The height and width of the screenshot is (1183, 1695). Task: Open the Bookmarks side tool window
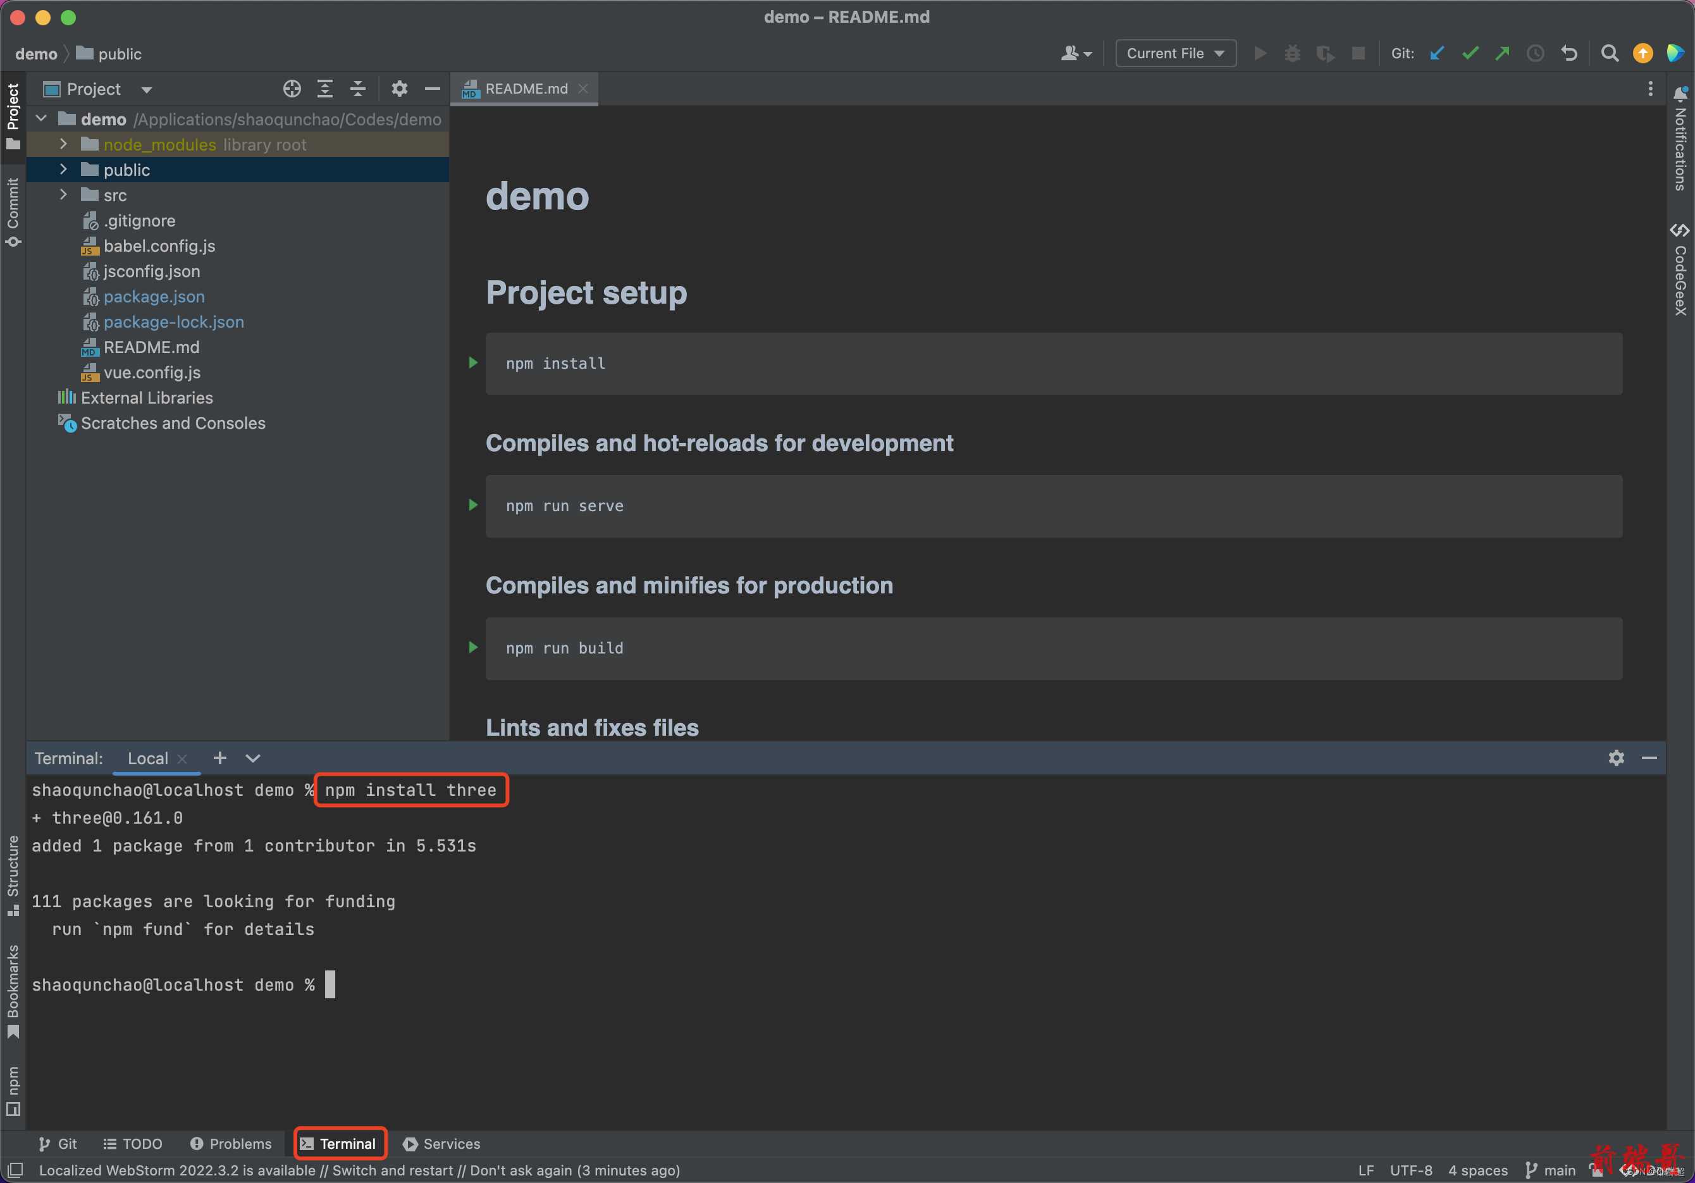pyautogui.click(x=13, y=991)
